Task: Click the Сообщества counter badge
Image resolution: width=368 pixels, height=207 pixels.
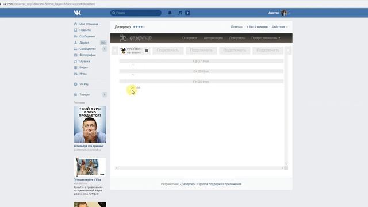Action: pos(105,49)
